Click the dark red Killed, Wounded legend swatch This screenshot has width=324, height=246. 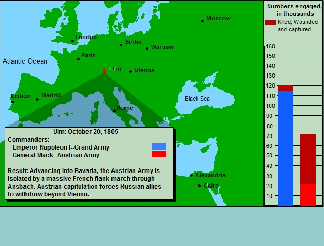(270, 22)
